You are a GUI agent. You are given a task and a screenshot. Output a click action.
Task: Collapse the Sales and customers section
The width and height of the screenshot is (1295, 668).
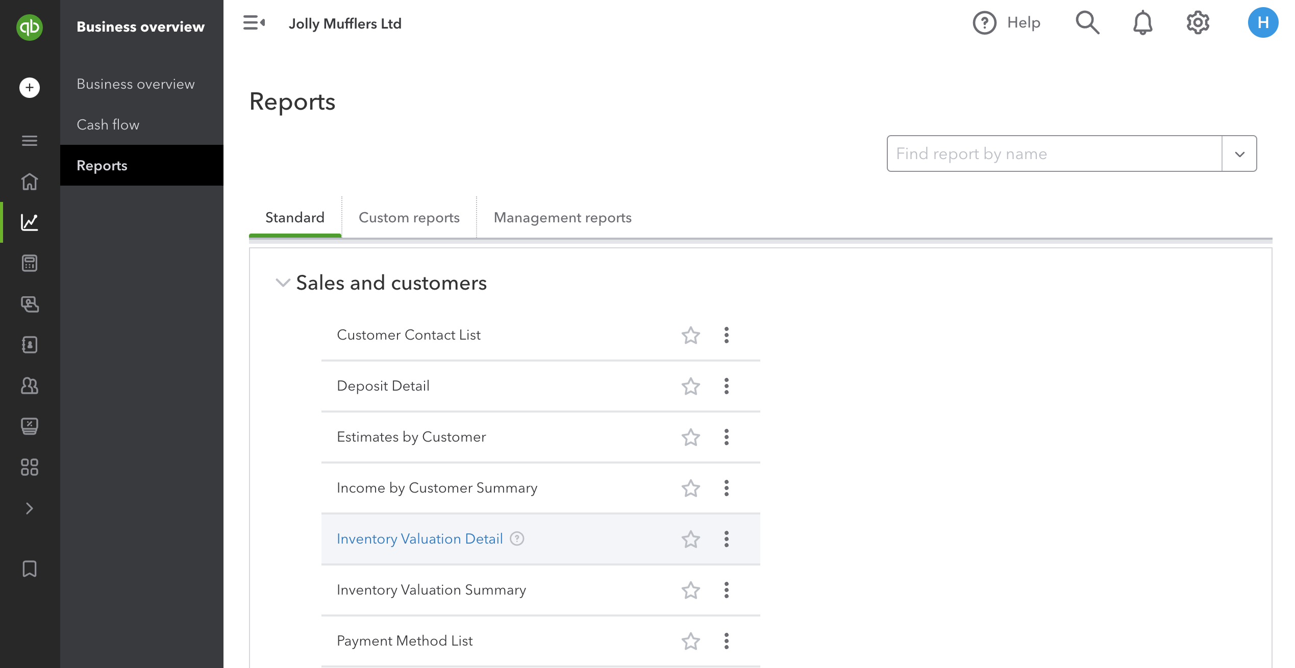point(283,283)
